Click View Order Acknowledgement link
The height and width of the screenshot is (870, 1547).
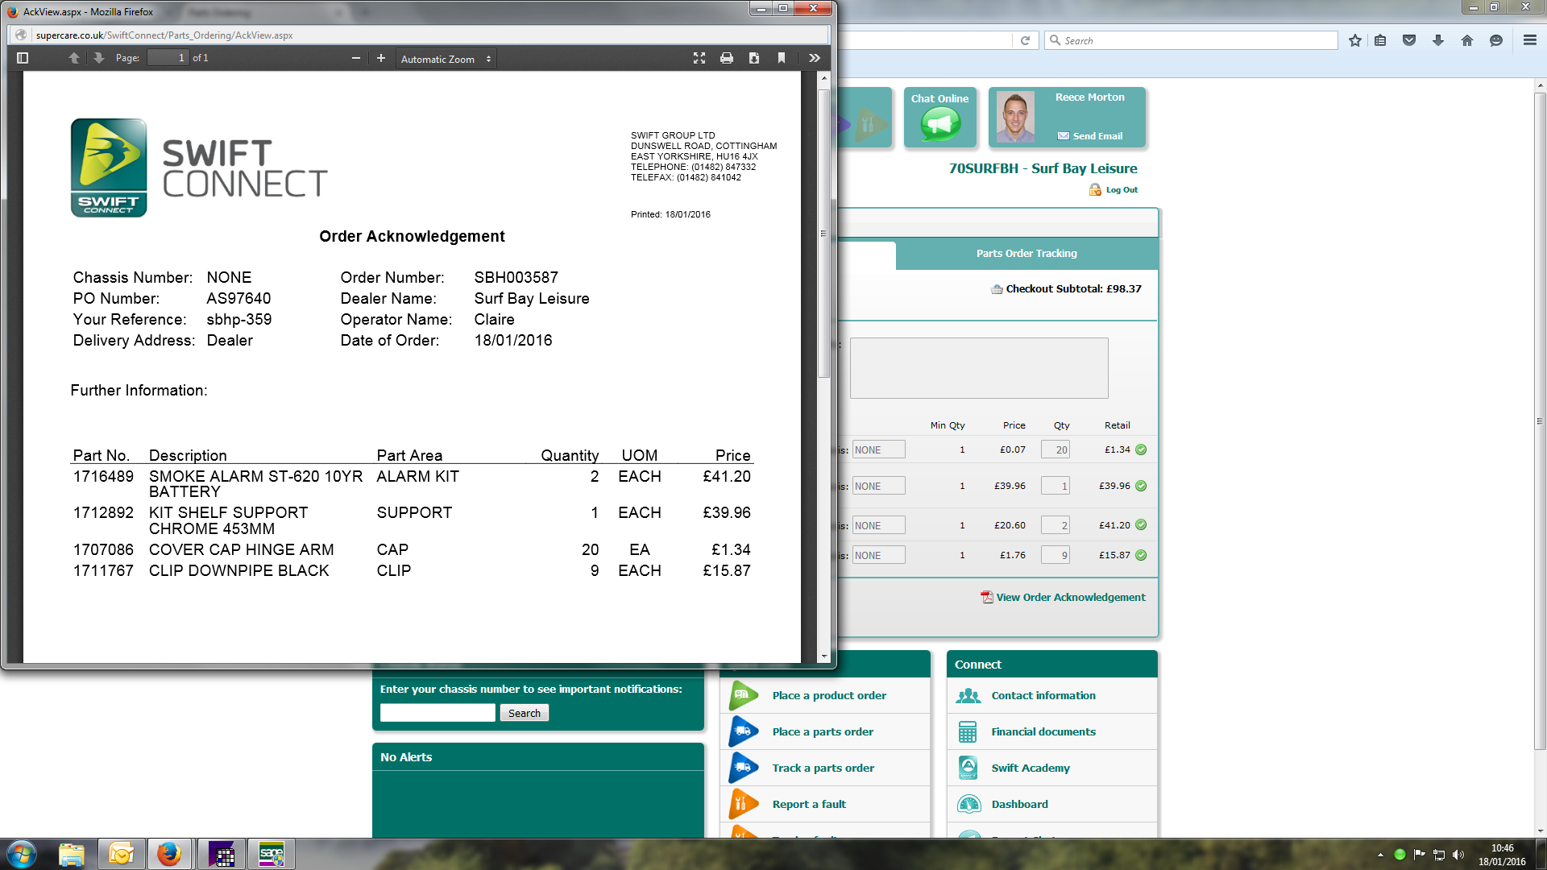[1070, 597]
